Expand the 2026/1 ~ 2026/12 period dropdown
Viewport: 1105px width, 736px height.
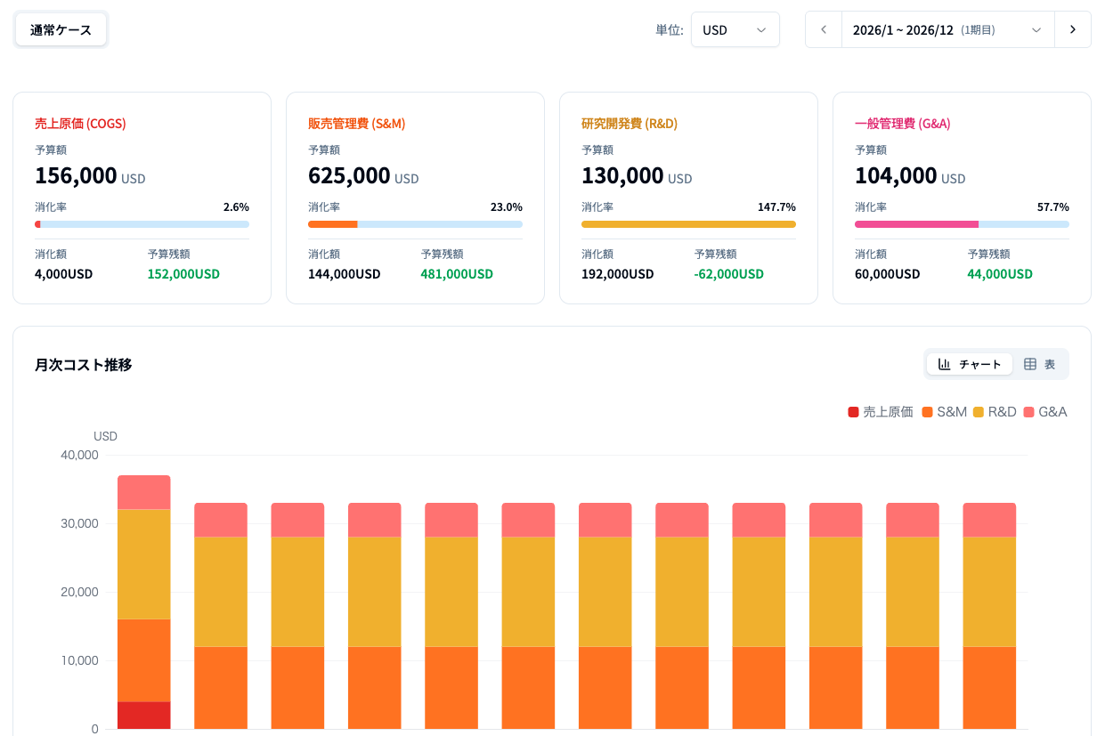click(947, 29)
